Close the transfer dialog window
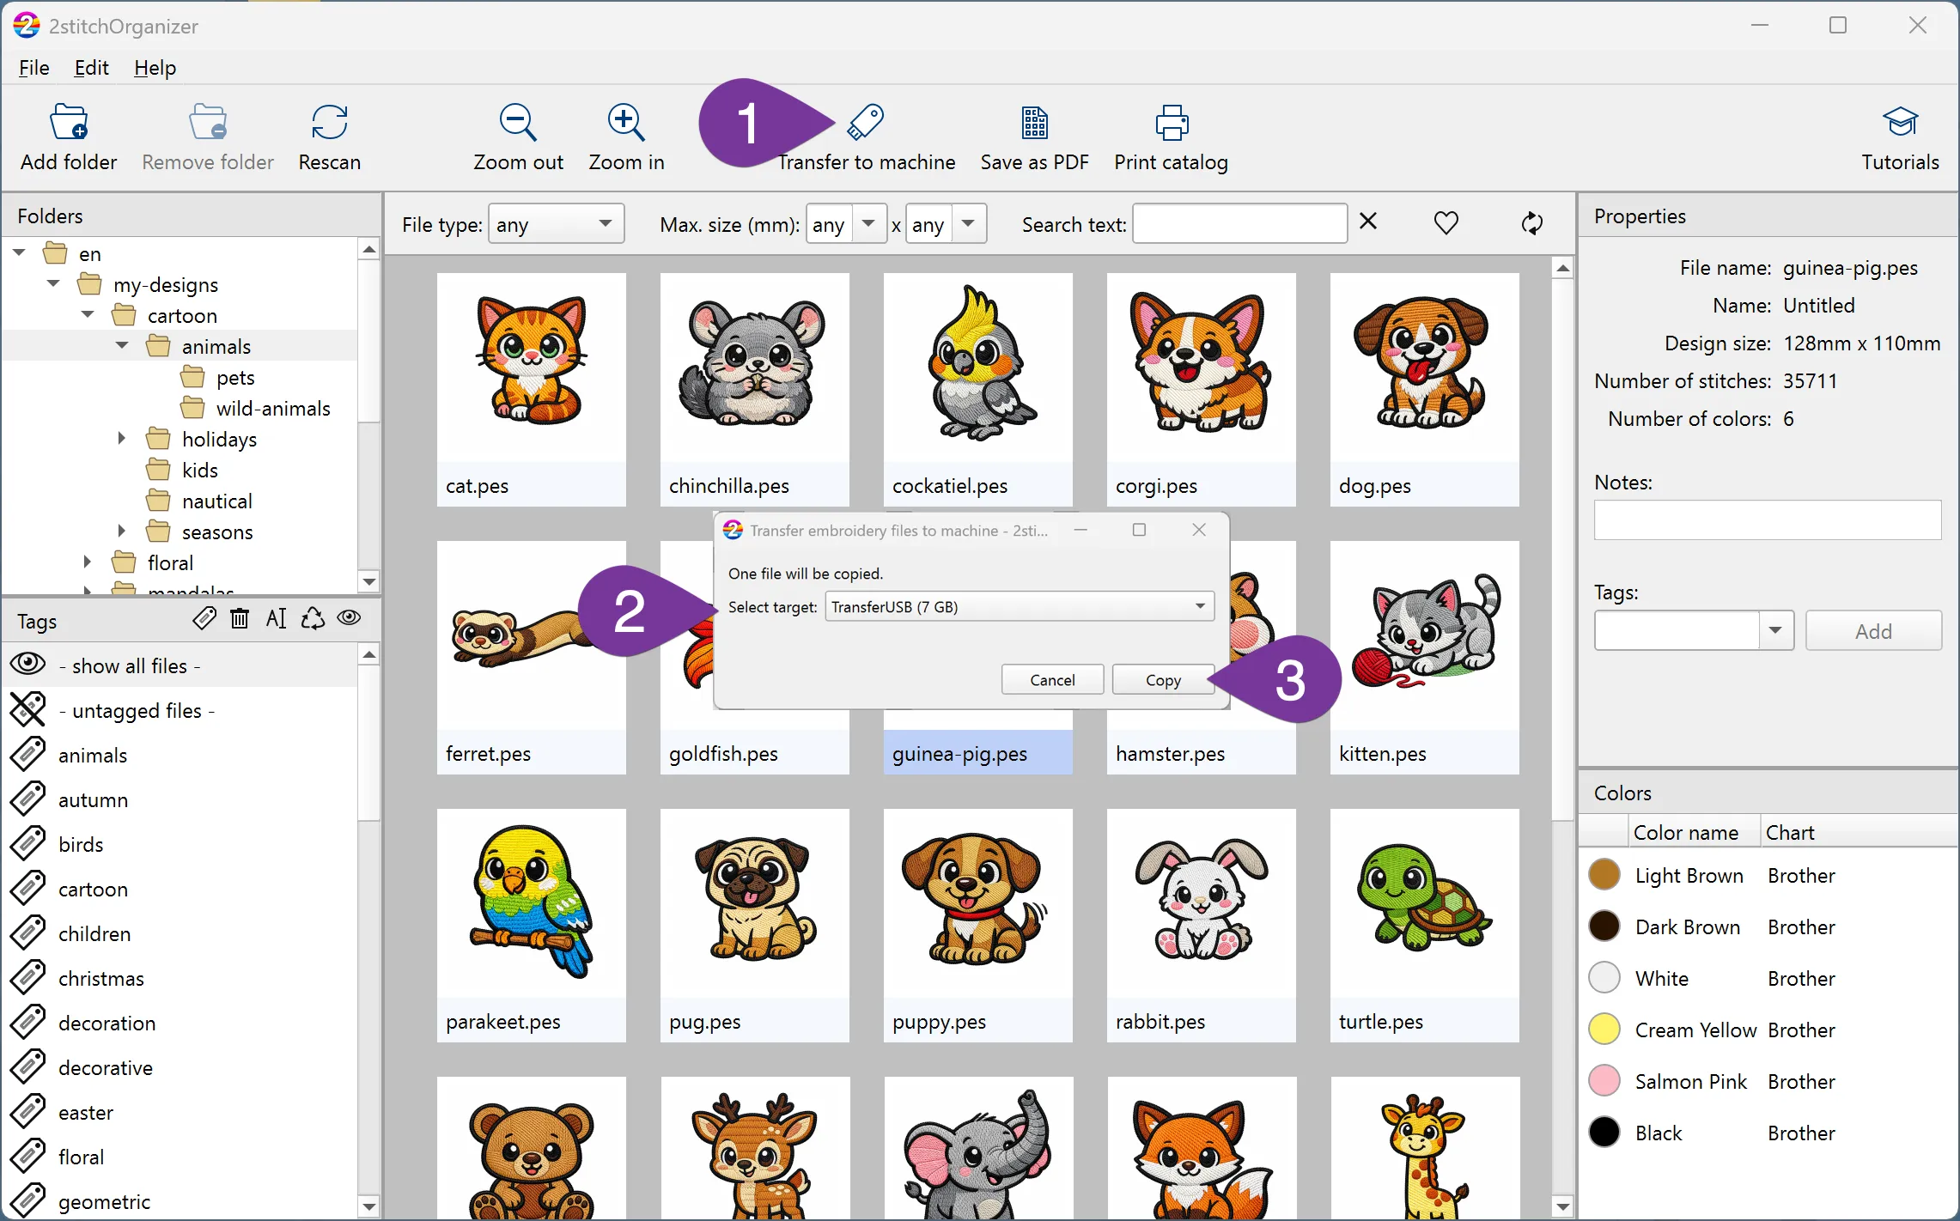 (1199, 530)
